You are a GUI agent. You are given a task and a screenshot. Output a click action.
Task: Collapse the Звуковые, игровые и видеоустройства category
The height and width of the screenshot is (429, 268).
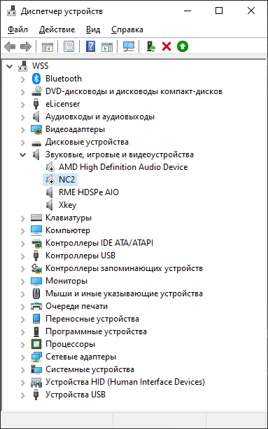point(23,155)
